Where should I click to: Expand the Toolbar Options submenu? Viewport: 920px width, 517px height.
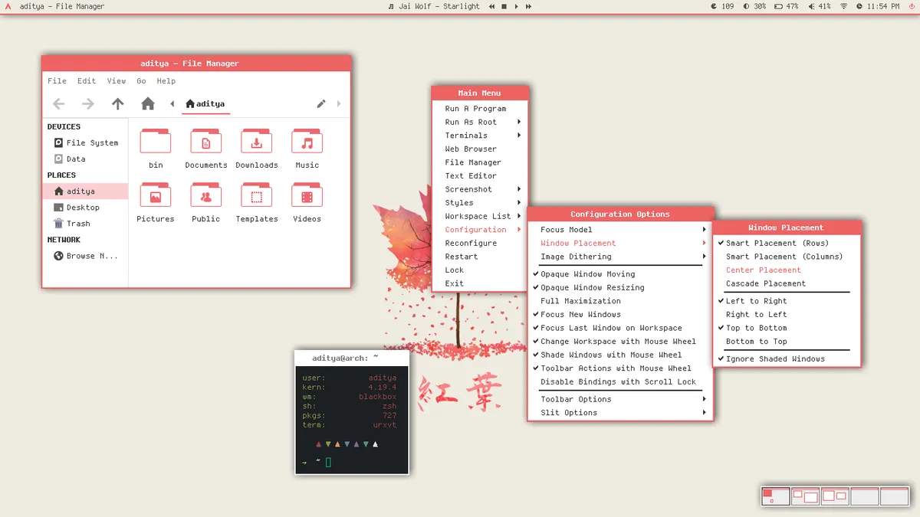coord(576,399)
